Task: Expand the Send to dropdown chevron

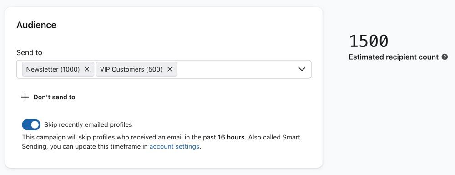Action: (x=302, y=69)
